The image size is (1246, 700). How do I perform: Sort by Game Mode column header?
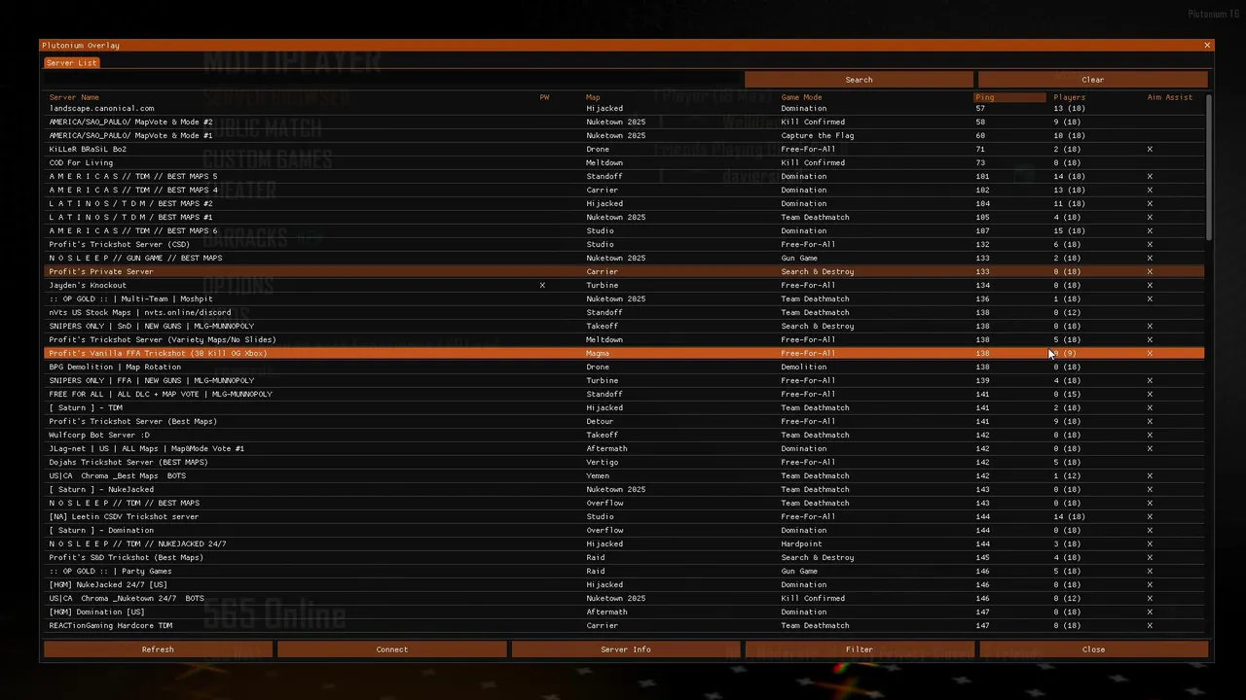(801, 97)
